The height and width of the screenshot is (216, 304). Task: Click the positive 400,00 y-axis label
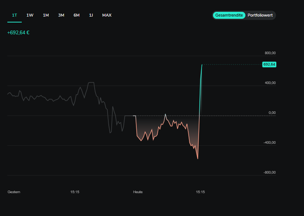[269, 83]
